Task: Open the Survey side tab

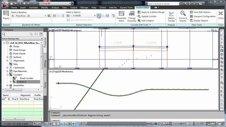Action: pos(45,85)
